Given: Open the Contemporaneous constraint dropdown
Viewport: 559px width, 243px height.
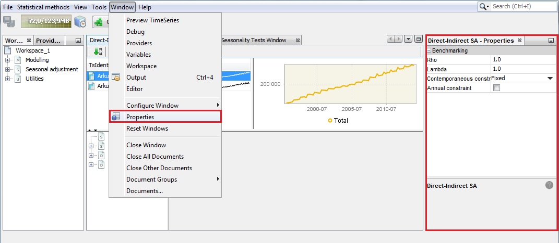Looking at the screenshot, I should click(x=550, y=79).
